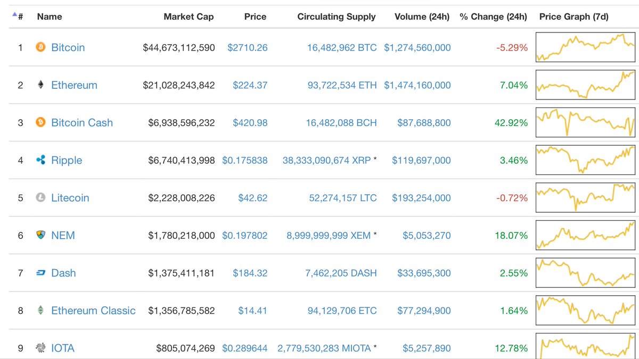This screenshot has height=359, width=639.
Task: Click Ethereum volume $1,474,160,000
Action: pyautogui.click(x=417, y=85)
